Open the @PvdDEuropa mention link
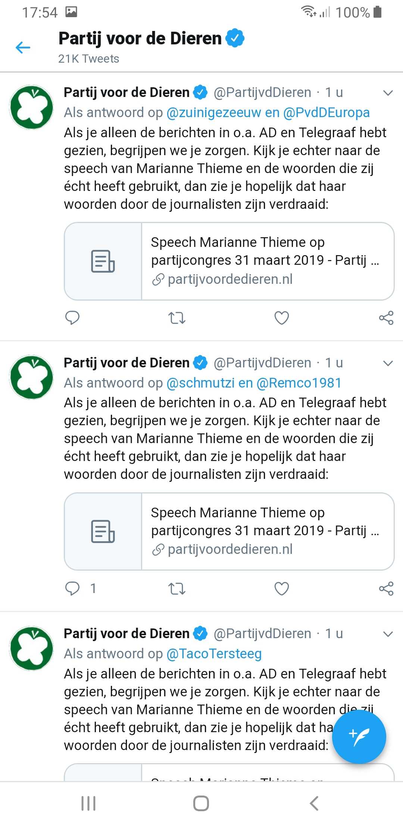Screen dimensions: 403x828 [327, 113]
